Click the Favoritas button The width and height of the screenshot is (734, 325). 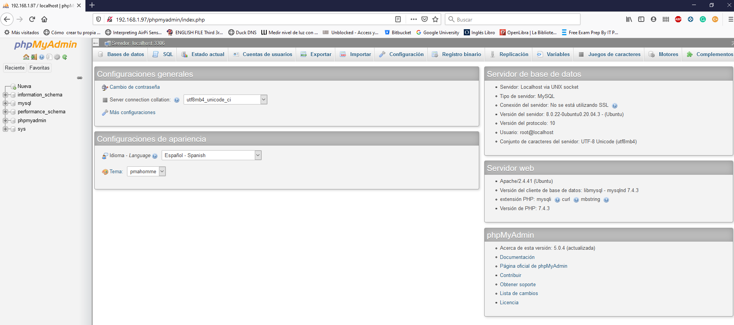tap(39, 68)
